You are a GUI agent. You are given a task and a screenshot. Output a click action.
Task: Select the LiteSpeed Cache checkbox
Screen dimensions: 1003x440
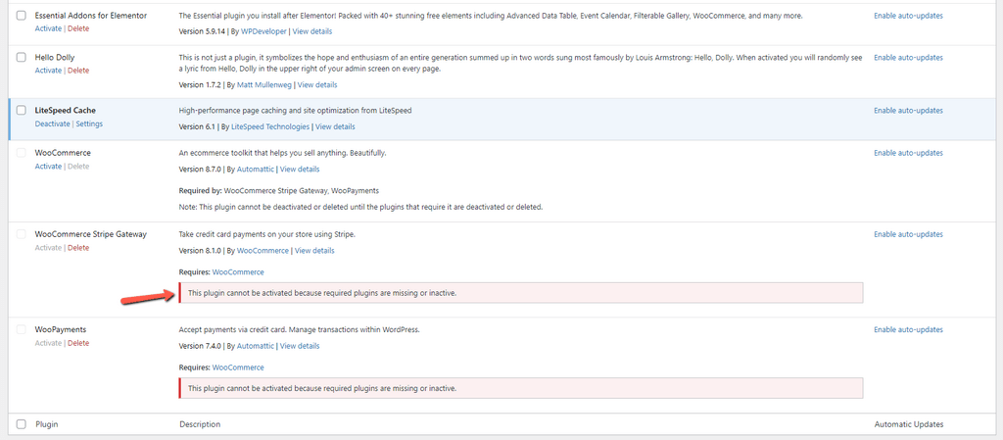[22, 111]
